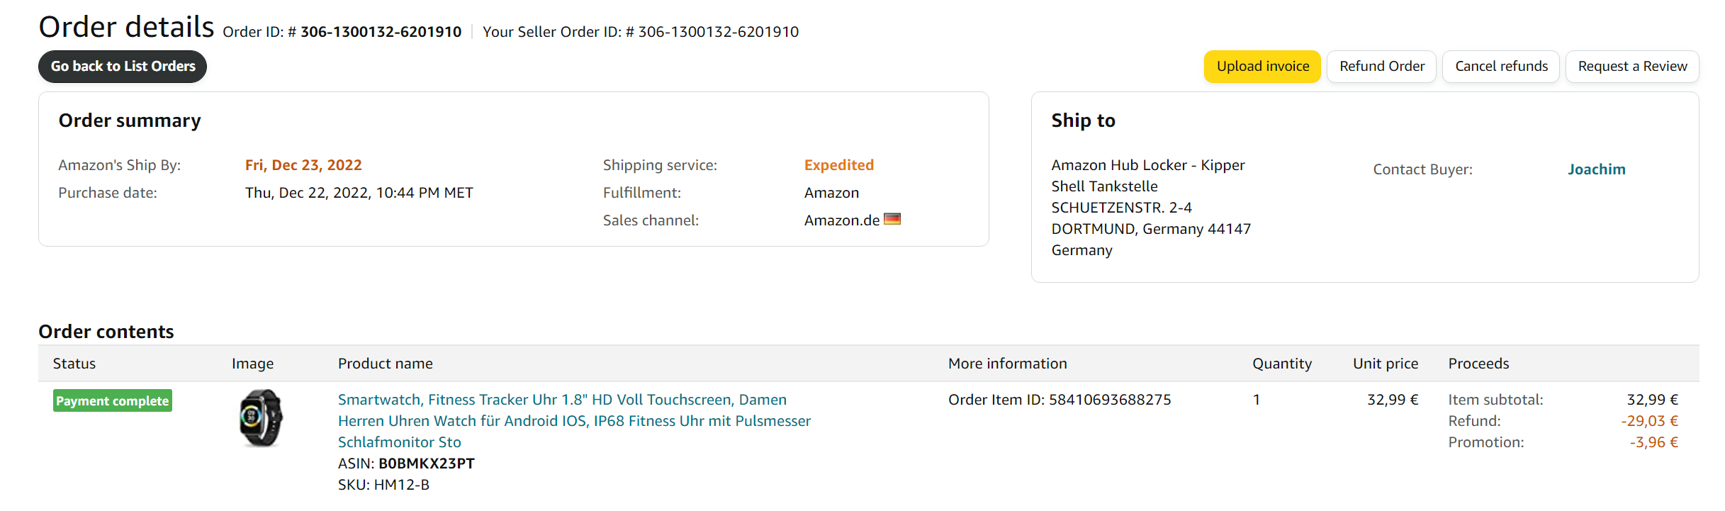Screen dimensions: 1725x511
Task: Click the Promotion amount -3,96 €
Action: coord(1653,442)
